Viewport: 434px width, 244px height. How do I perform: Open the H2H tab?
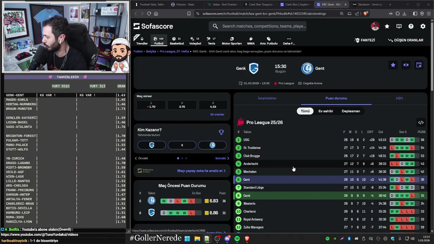[x=399, y=98]
